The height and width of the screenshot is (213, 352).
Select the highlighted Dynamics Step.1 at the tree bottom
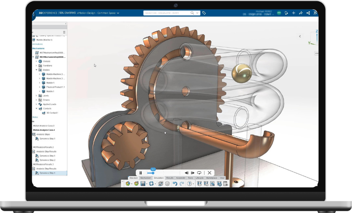pos(49,173)
